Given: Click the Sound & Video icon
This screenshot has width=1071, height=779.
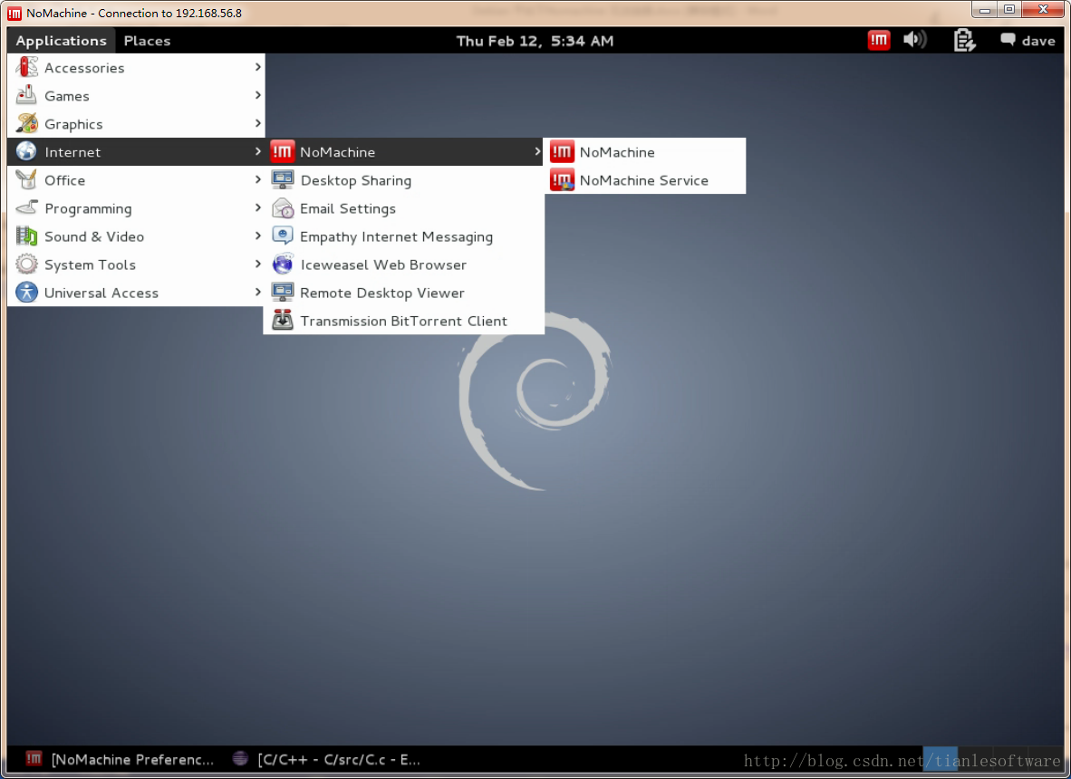Looking at the screenshot, I should point(26,236).
